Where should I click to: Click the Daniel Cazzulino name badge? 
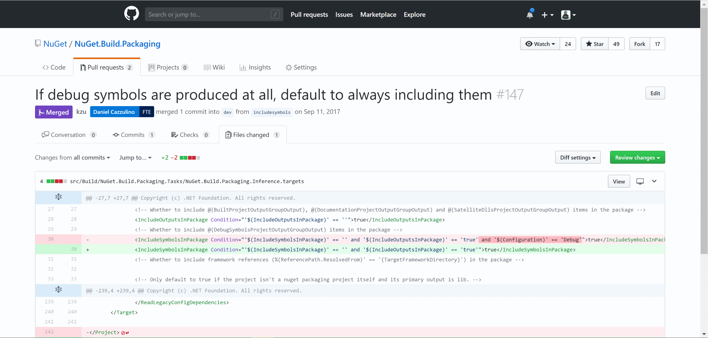(114, 112)
